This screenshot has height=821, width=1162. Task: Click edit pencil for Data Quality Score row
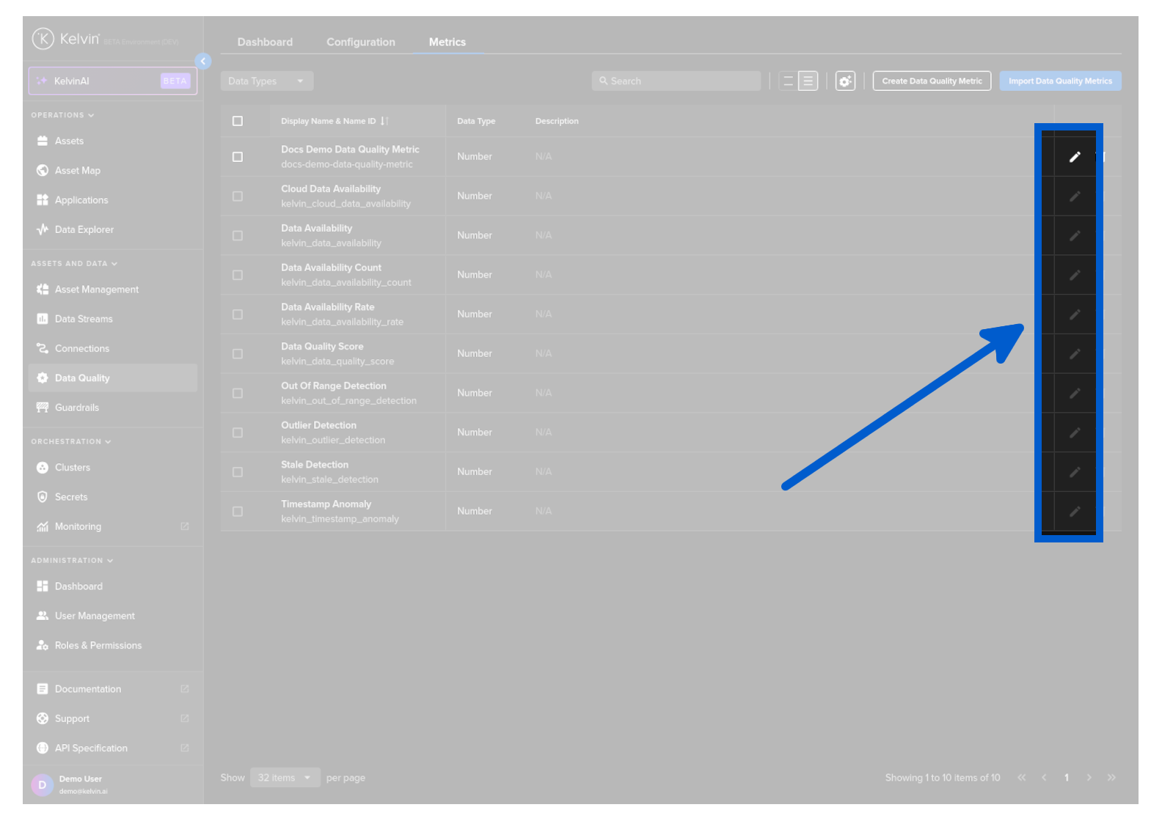pos(1074,354)
